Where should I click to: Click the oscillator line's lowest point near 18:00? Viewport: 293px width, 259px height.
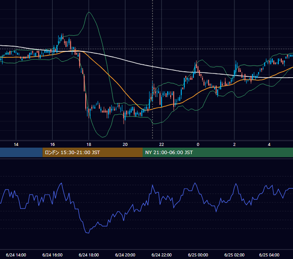pos(88,233)
